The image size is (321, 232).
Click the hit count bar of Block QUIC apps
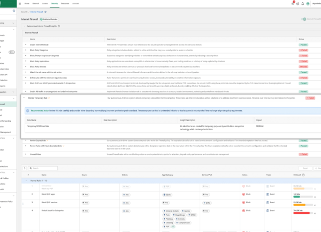(304, 197)
